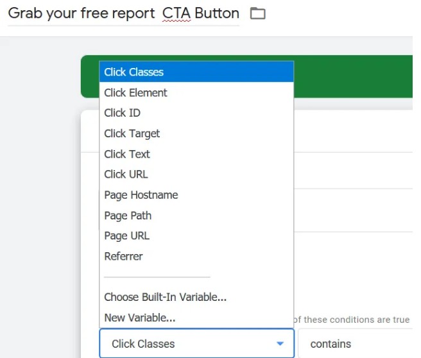Select the Click ID option
Viewport: 421px width, 358px height.
click(x=122, y=113)
